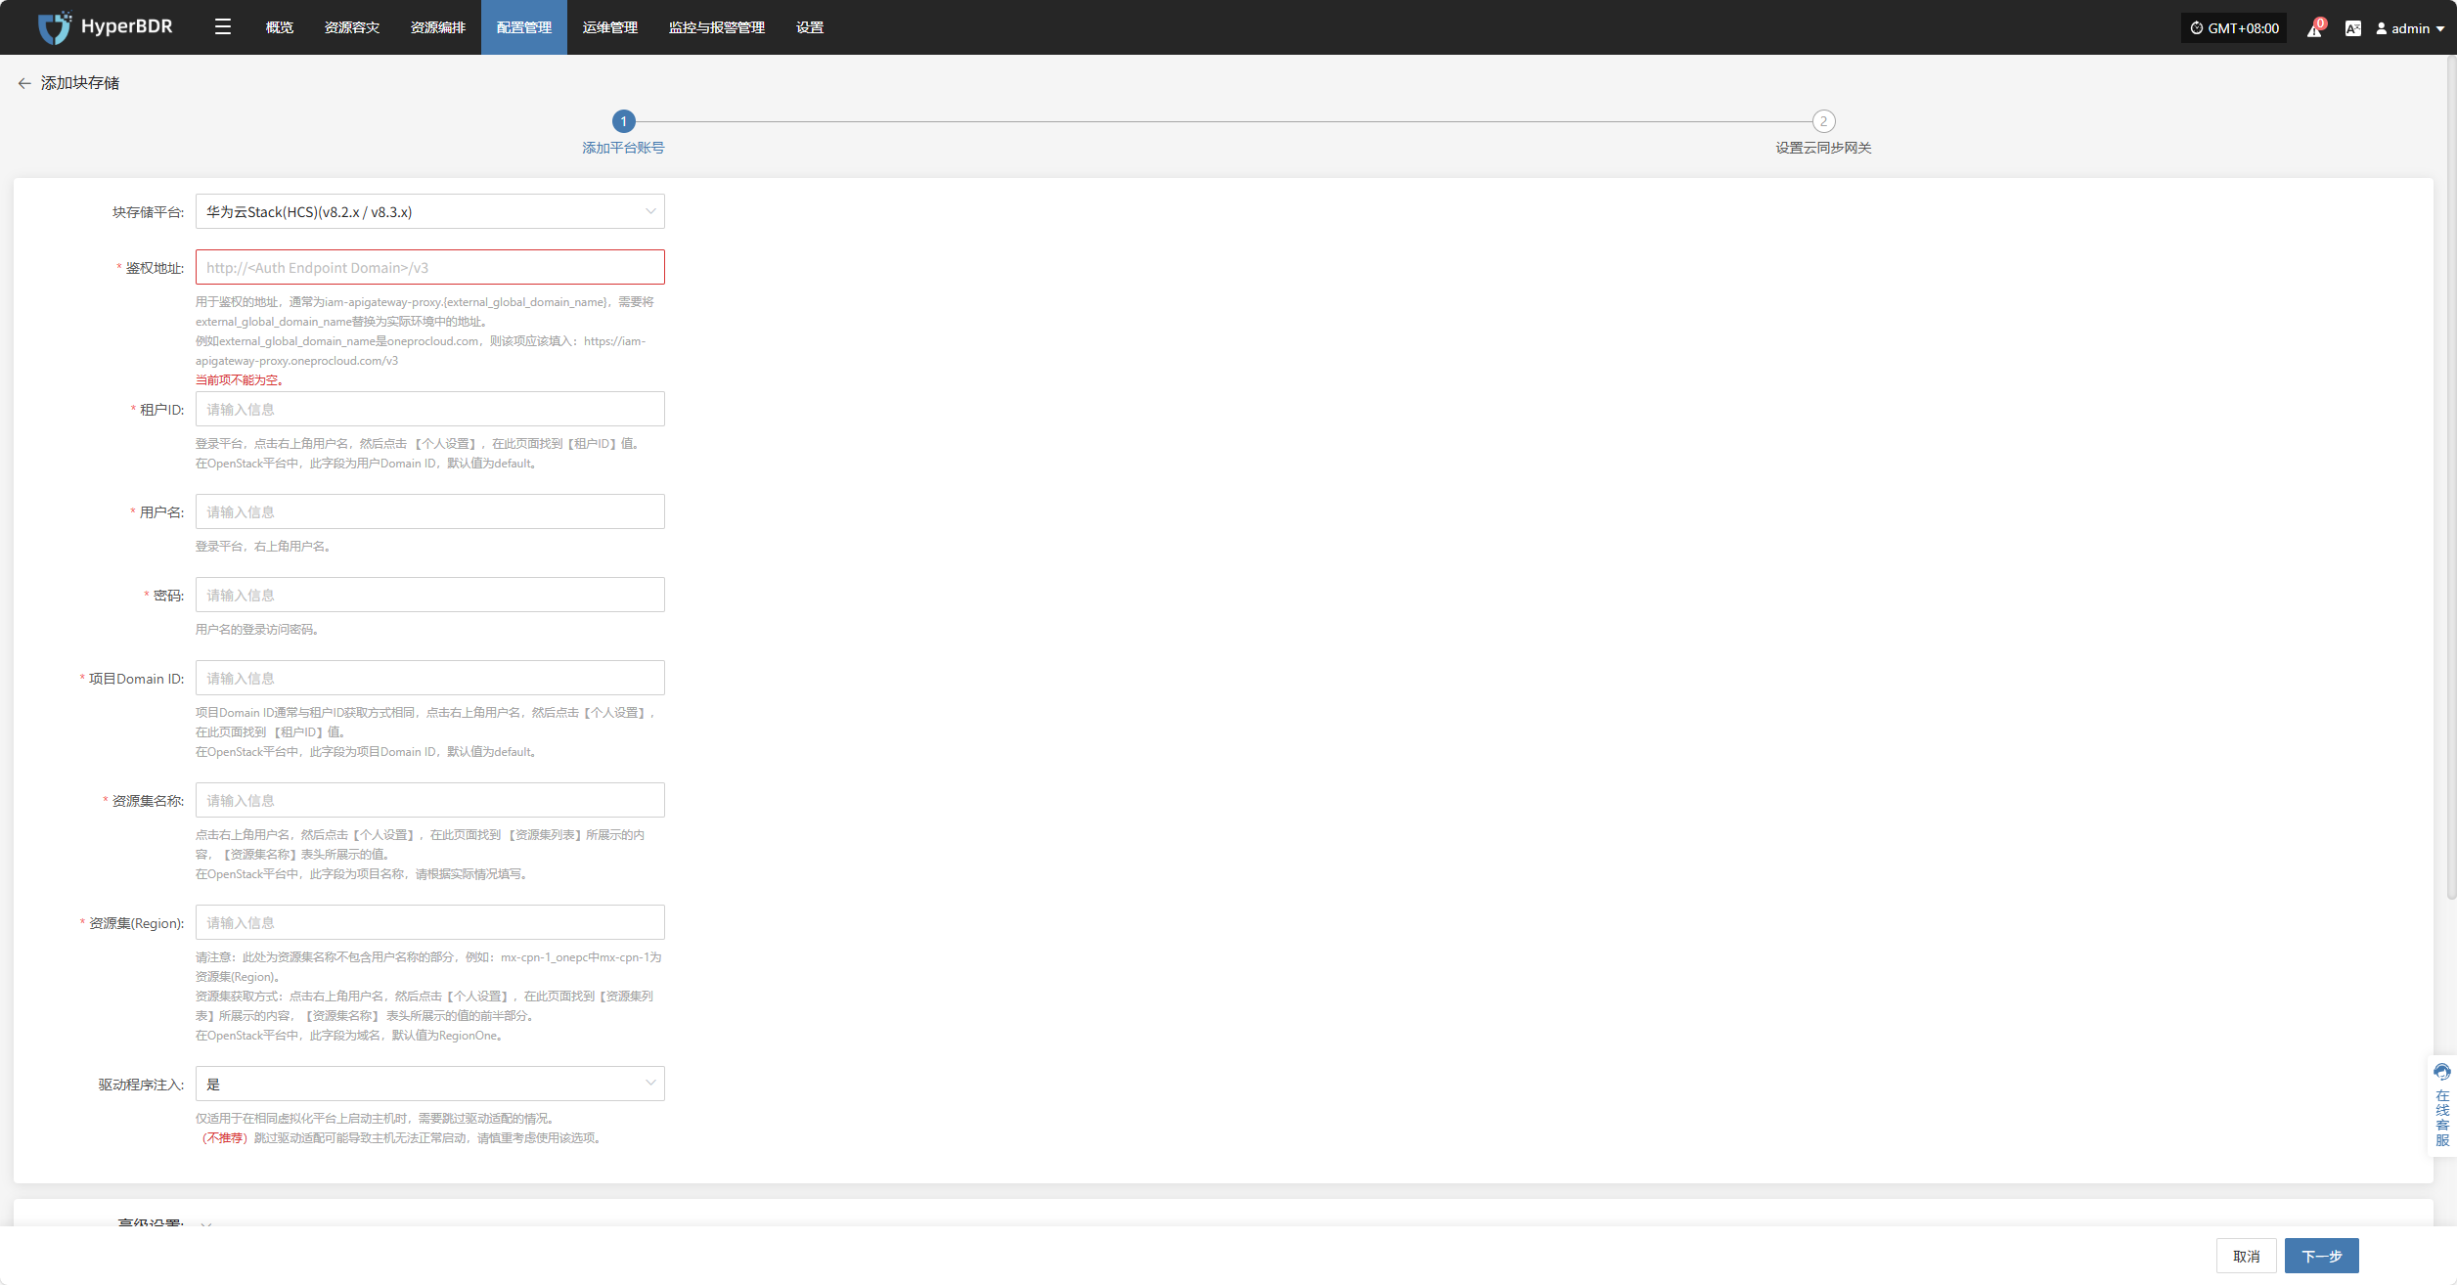Screen dimensions: 2457x1285
Task: Click the (不推荐) warning text
Action: click(x=224, y=1137)
